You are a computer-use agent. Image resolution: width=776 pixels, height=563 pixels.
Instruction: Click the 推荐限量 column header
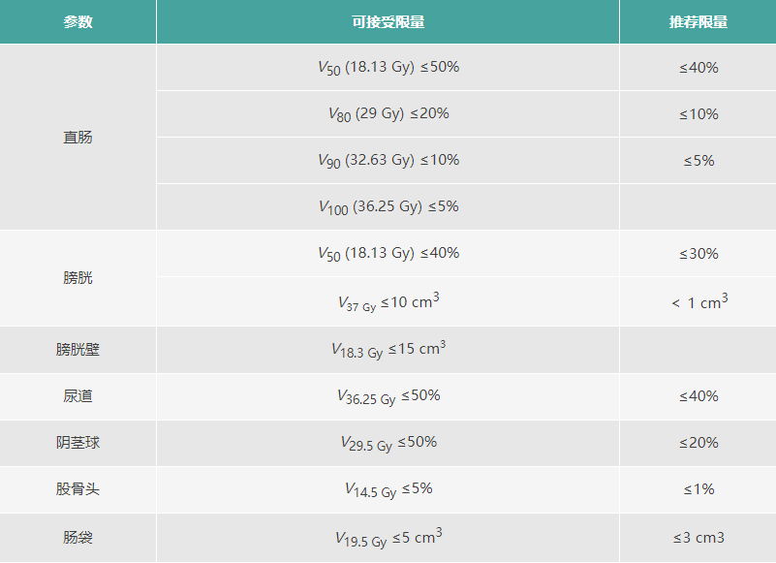click(698, 21)
